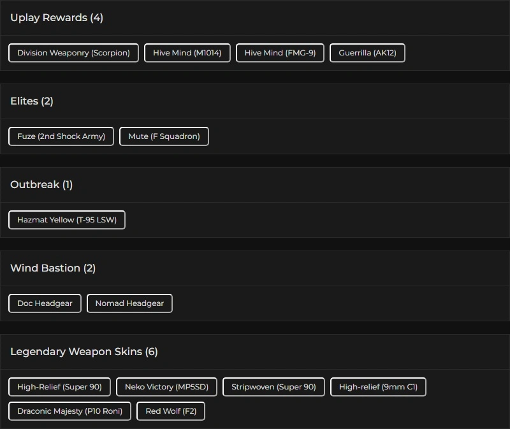Click the Hazmat Yellow (T-95 LSW) tag
The width and height of the screenshot is (510, 429).
click(x=67, y=220)
